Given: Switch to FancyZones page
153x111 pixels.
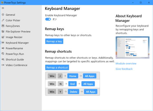Looking at the screenshot, I should [21, 26].
